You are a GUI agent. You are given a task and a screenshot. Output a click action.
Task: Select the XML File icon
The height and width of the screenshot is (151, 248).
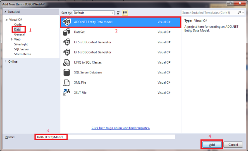tap(67, 83)
